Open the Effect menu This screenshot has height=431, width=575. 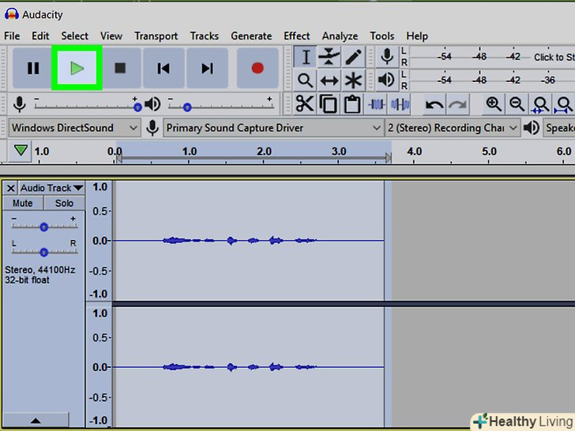[x=297, y=36]
